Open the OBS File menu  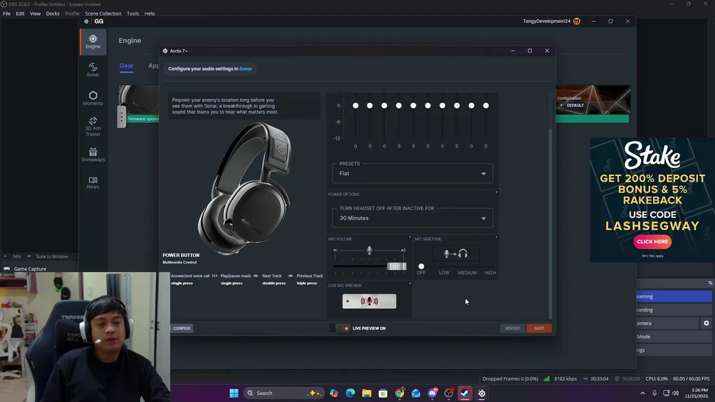click(7, 13)
